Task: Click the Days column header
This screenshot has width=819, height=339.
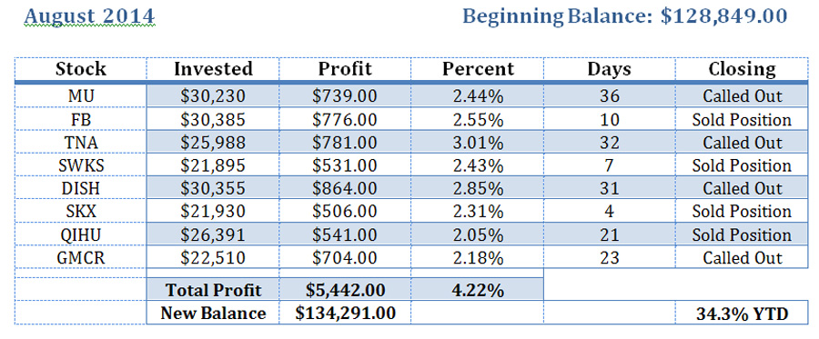Action: (610, 69)
